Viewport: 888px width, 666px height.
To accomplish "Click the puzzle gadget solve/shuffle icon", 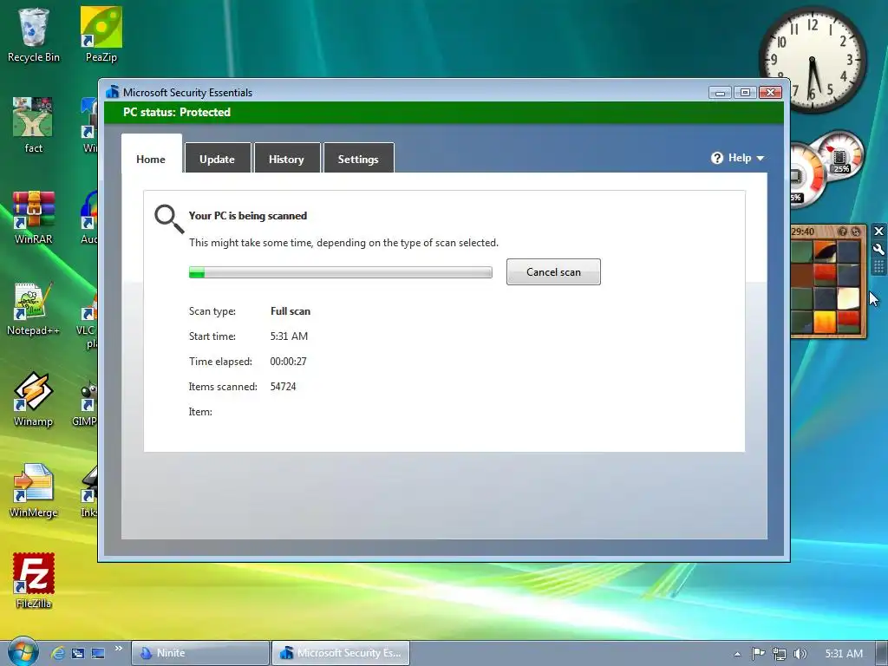I will pyautogui.click(x=856, y=232).
